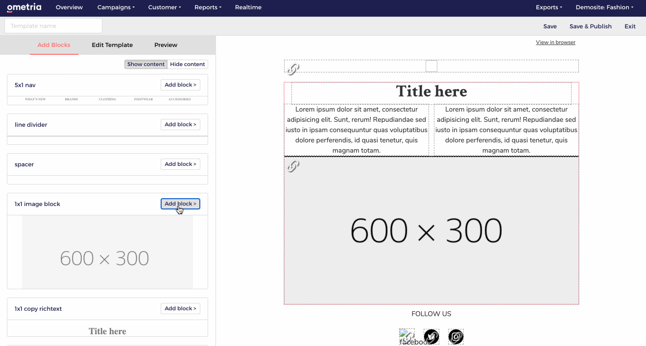Click FOOTWEAR in 5x1 nav preview
This screenshot has height=346, width=646.
coord(144,99)
